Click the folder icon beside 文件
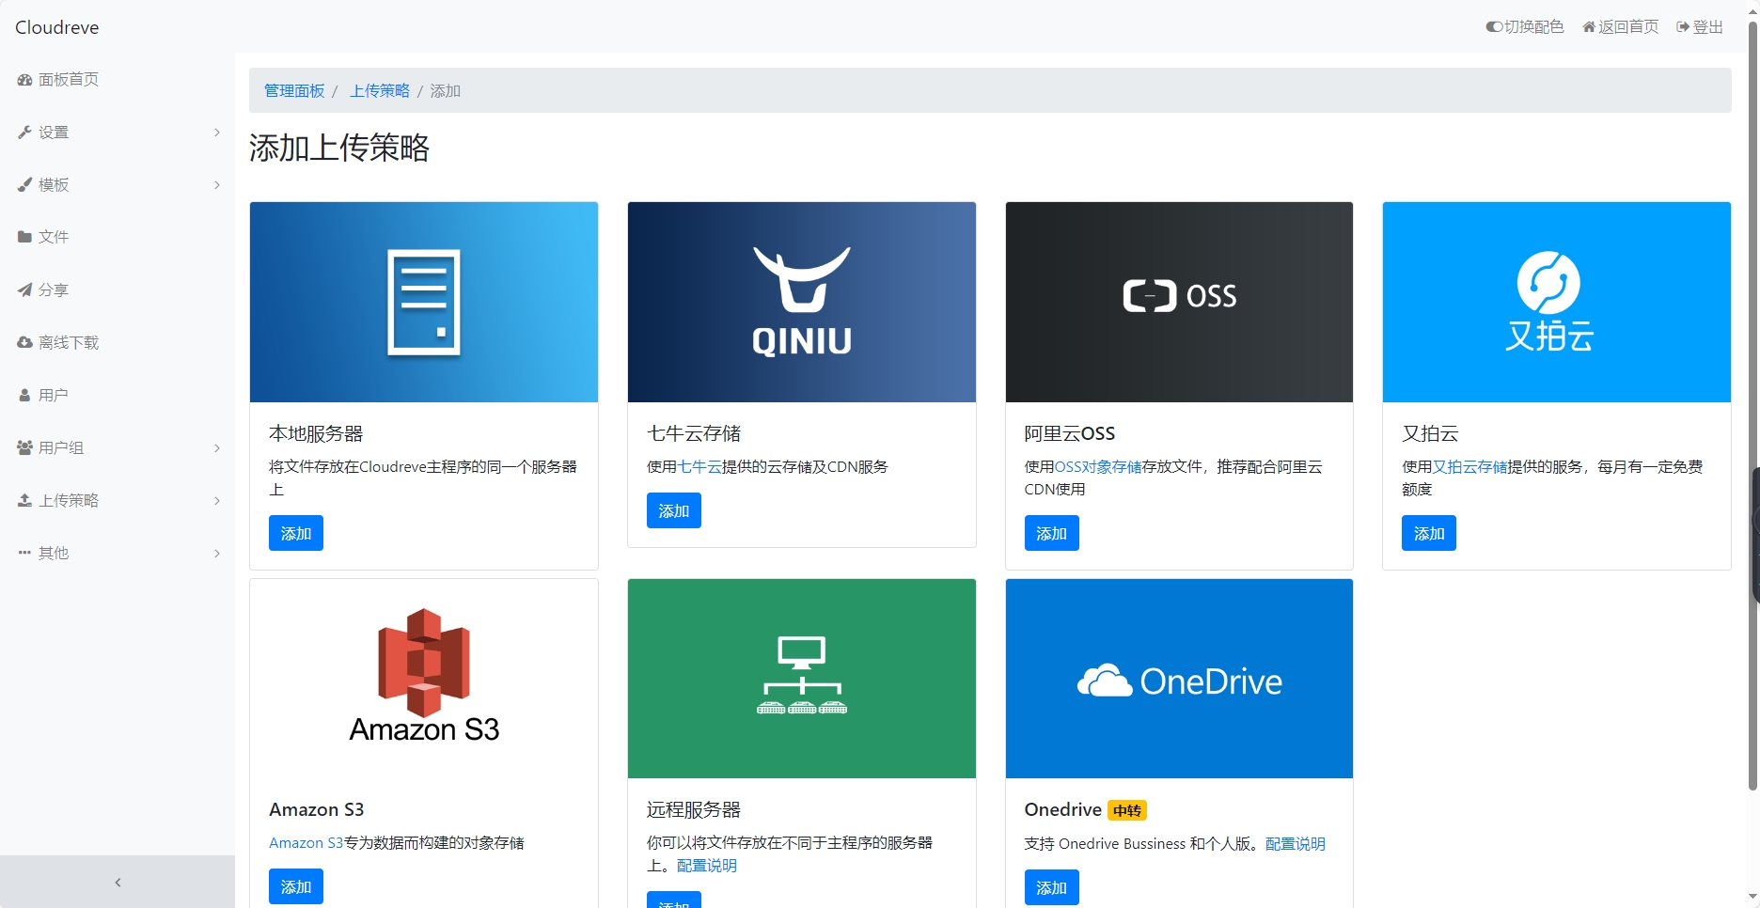Image resolution: width=1760 pixels, height=908 pixels. point(24,237)
